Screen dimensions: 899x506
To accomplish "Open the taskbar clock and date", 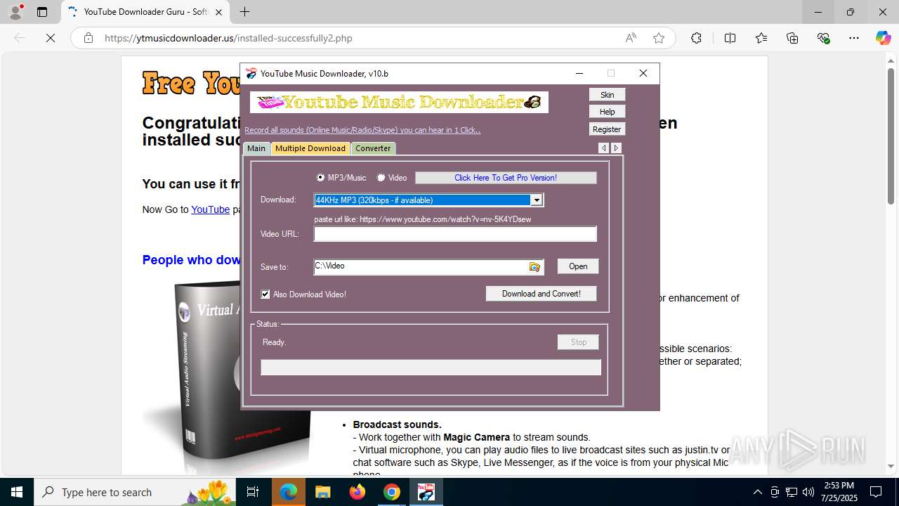I will point(838,492).
